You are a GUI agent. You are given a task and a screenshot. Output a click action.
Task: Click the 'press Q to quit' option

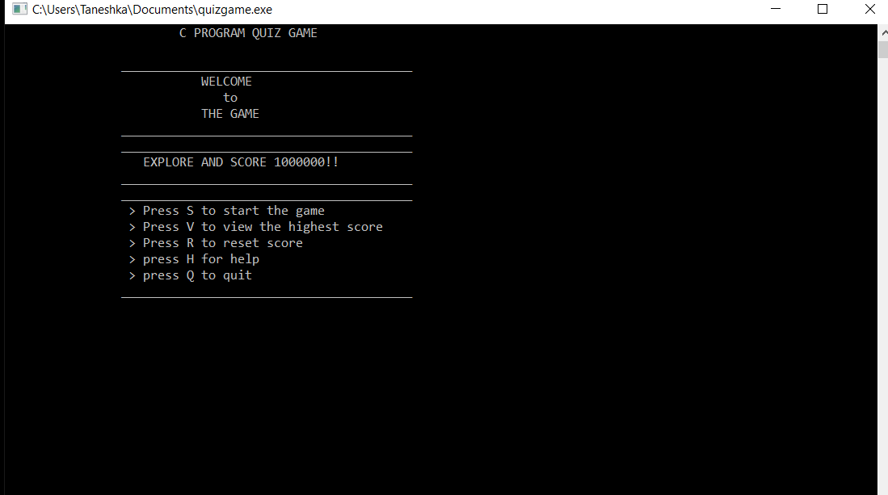click(190, 275)
